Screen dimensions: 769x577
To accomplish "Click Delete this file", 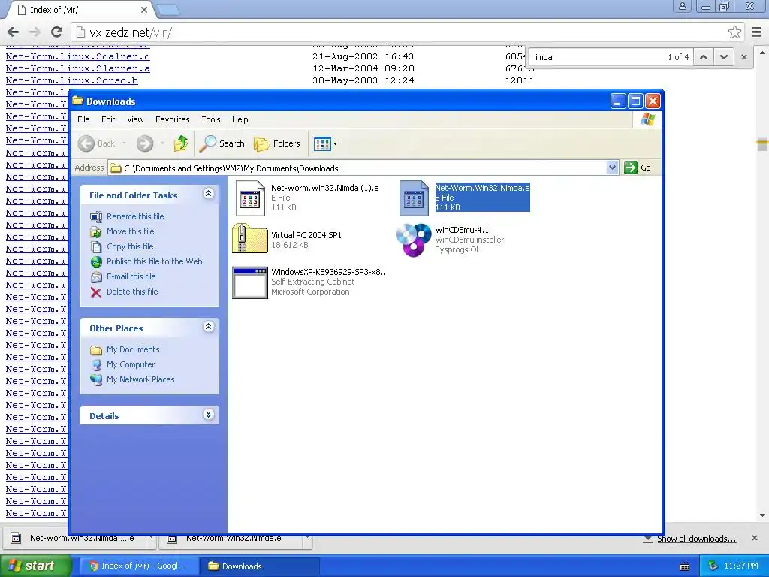I will click(x=132, y=292).
